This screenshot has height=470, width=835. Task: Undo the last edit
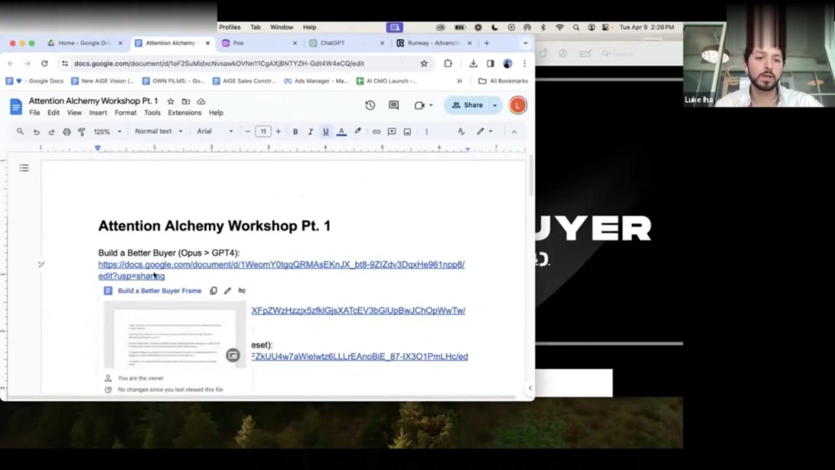point(36,131)
